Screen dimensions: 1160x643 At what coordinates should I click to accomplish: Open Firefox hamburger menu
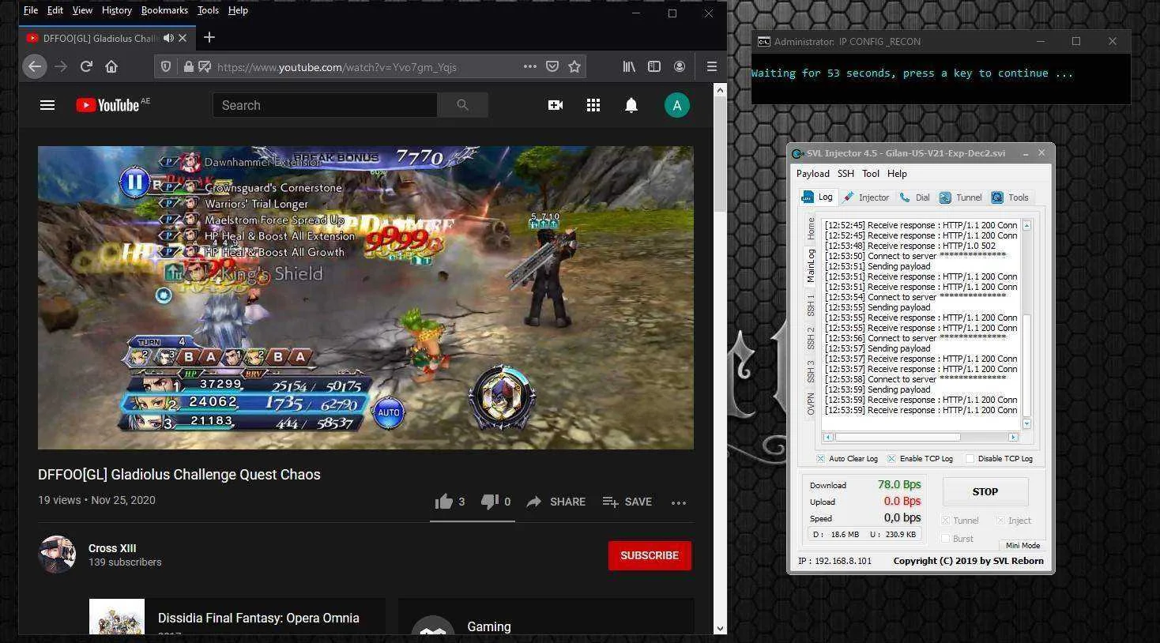coord(712,67)
